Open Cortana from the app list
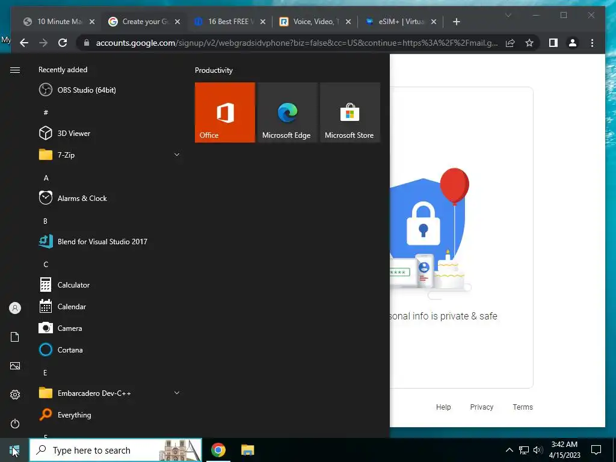The image size is (616, 462). (109, 350)
